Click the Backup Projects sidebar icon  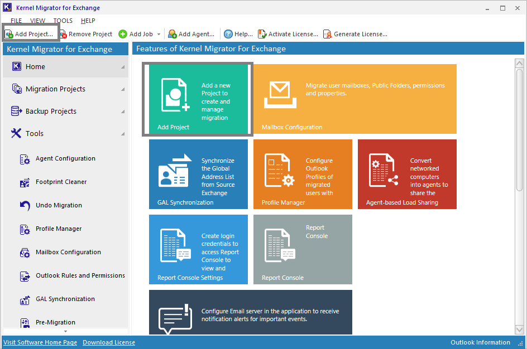coord(17,111)
